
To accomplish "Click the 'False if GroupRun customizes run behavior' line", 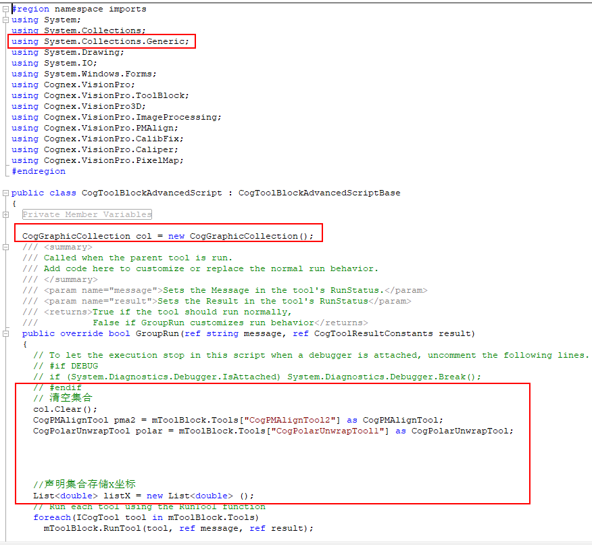I will [195, 323].
